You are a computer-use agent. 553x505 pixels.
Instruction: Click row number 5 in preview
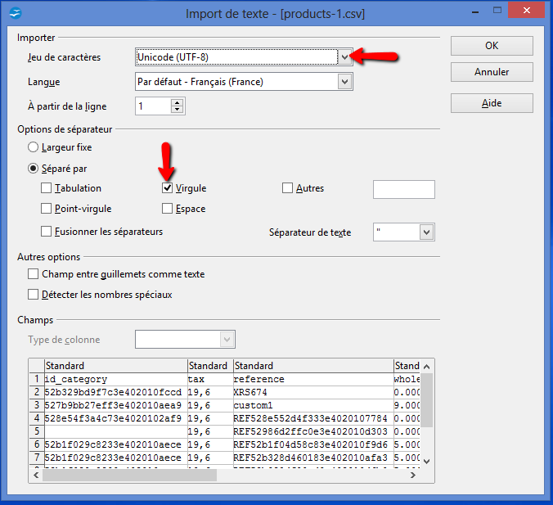pos(37,431)
